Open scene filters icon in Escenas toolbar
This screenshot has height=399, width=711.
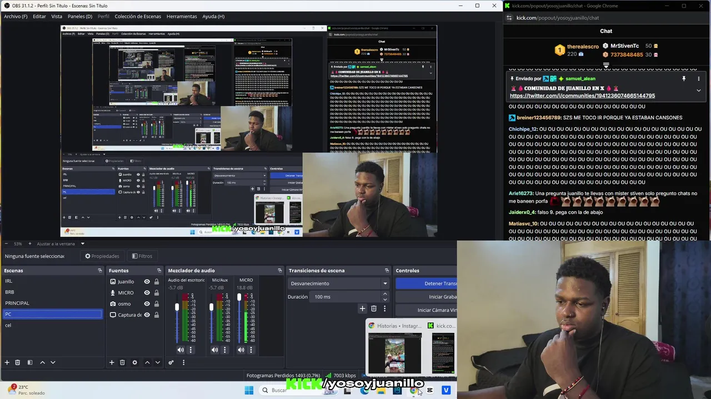pos(30,362)
